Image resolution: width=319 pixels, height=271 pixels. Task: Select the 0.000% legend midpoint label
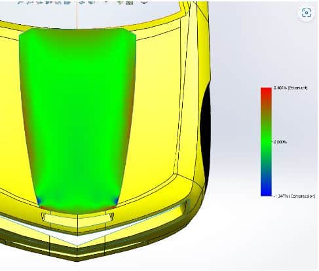pos(280,142)
